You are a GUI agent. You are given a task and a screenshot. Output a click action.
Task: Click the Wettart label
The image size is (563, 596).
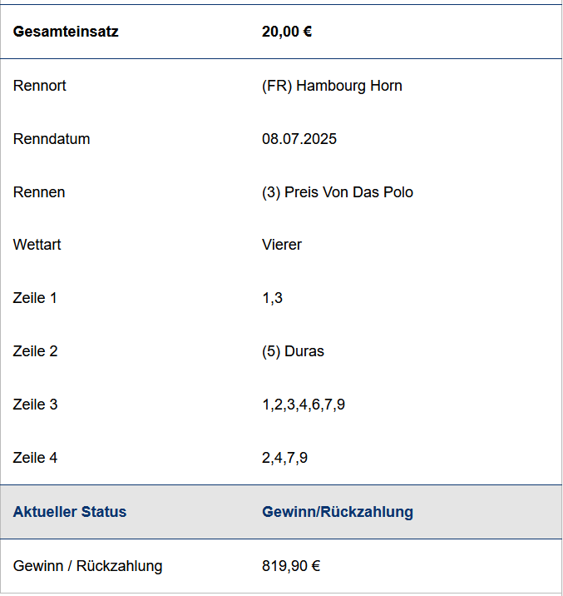[x=37, y=245]
